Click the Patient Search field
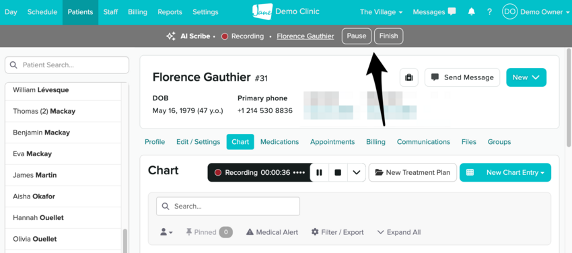This screenshot has width=572, height=253. 67,65
